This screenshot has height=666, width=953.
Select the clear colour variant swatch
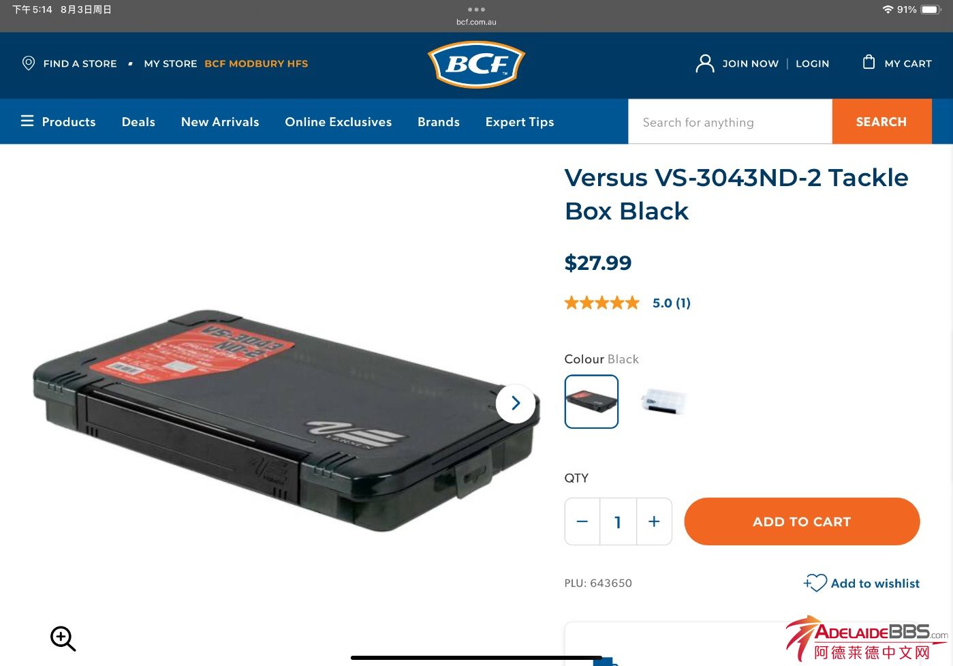point(663,402)
